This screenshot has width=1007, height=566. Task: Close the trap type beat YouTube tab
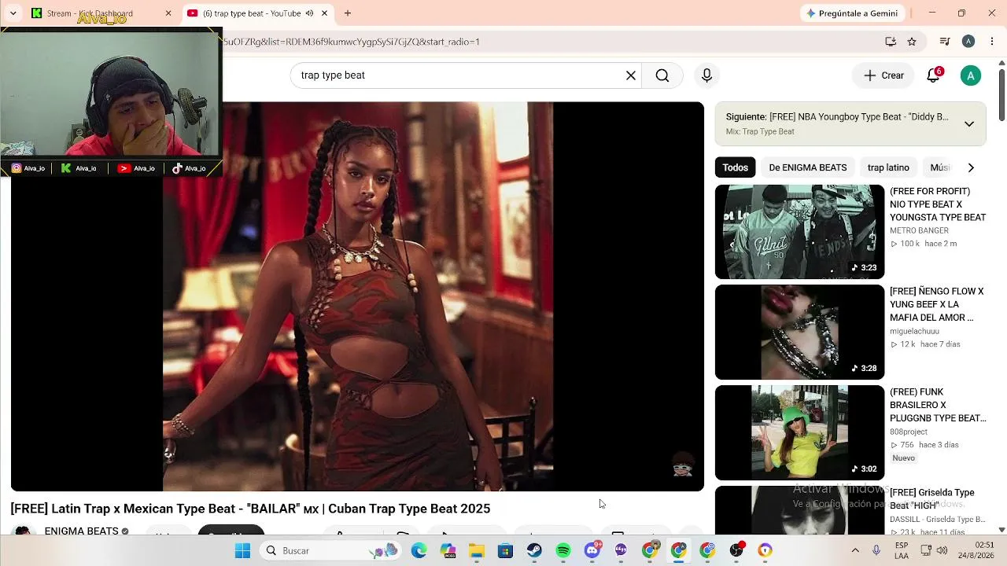324,13
